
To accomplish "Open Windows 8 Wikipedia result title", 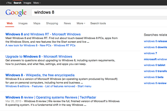I will (40, 75).
